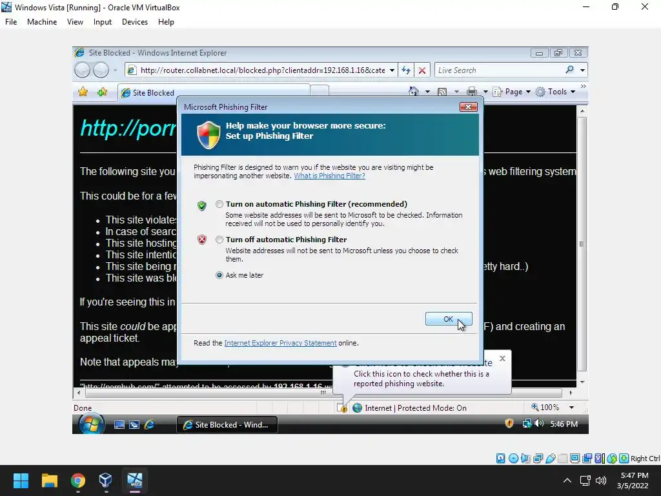Open the Vista Start orb

[92, 424]
